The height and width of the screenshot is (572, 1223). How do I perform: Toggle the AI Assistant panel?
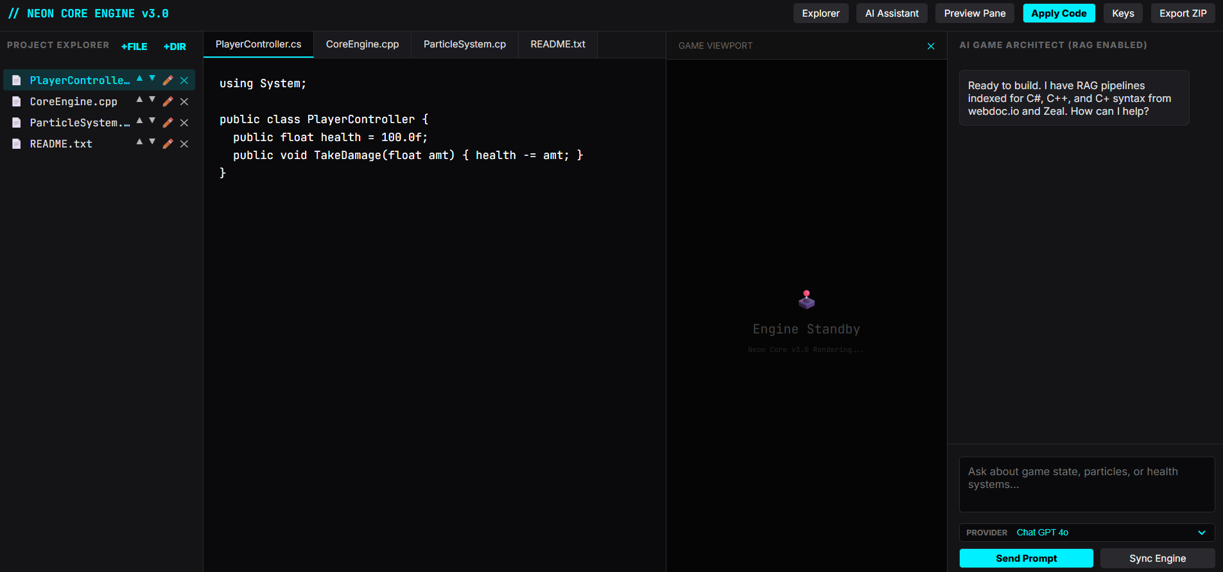pos(892,13)
